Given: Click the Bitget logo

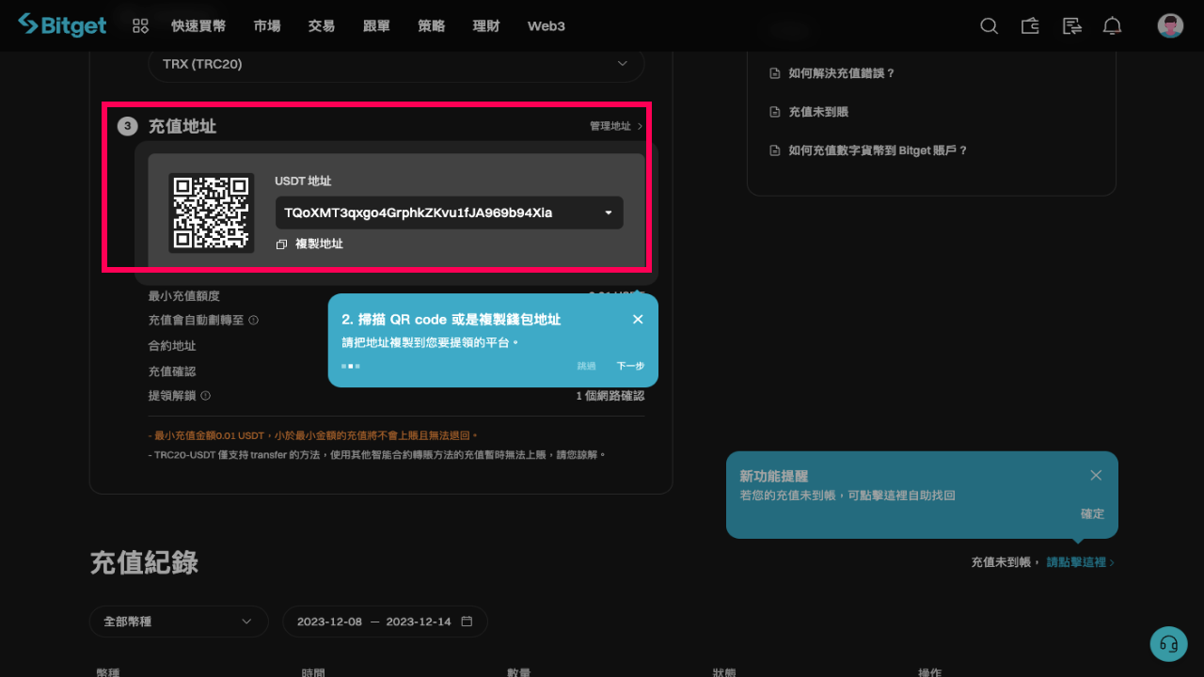Looking at the screenshot, I should tap(62, 25).
